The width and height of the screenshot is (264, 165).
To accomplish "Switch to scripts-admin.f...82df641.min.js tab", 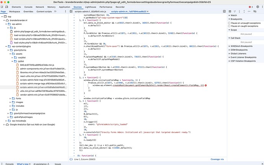I will coord(90,11).
